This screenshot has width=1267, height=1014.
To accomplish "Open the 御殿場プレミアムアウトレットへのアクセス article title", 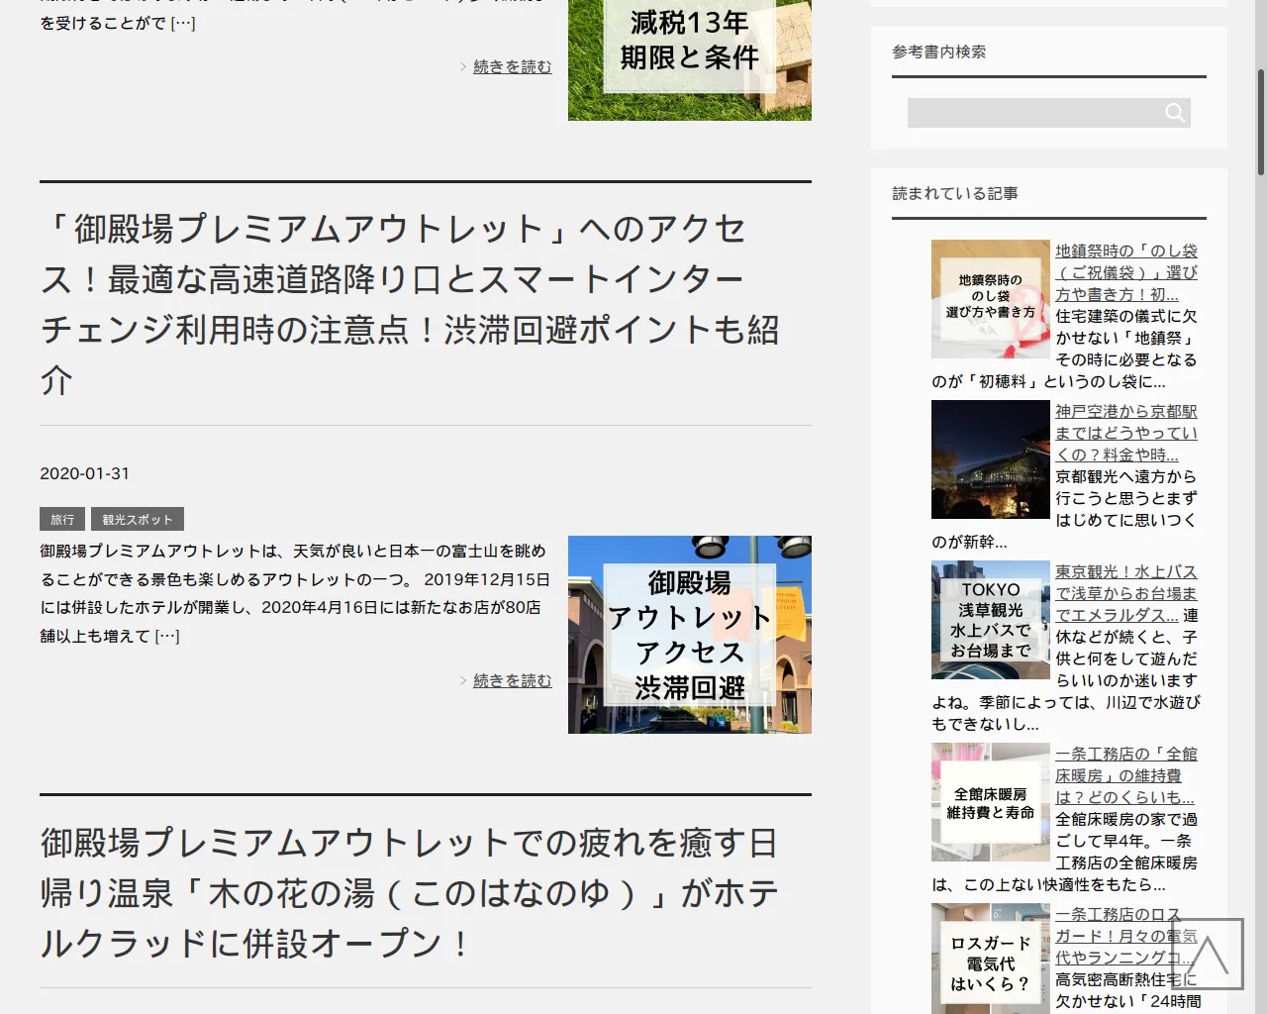I will pos(410,304).
